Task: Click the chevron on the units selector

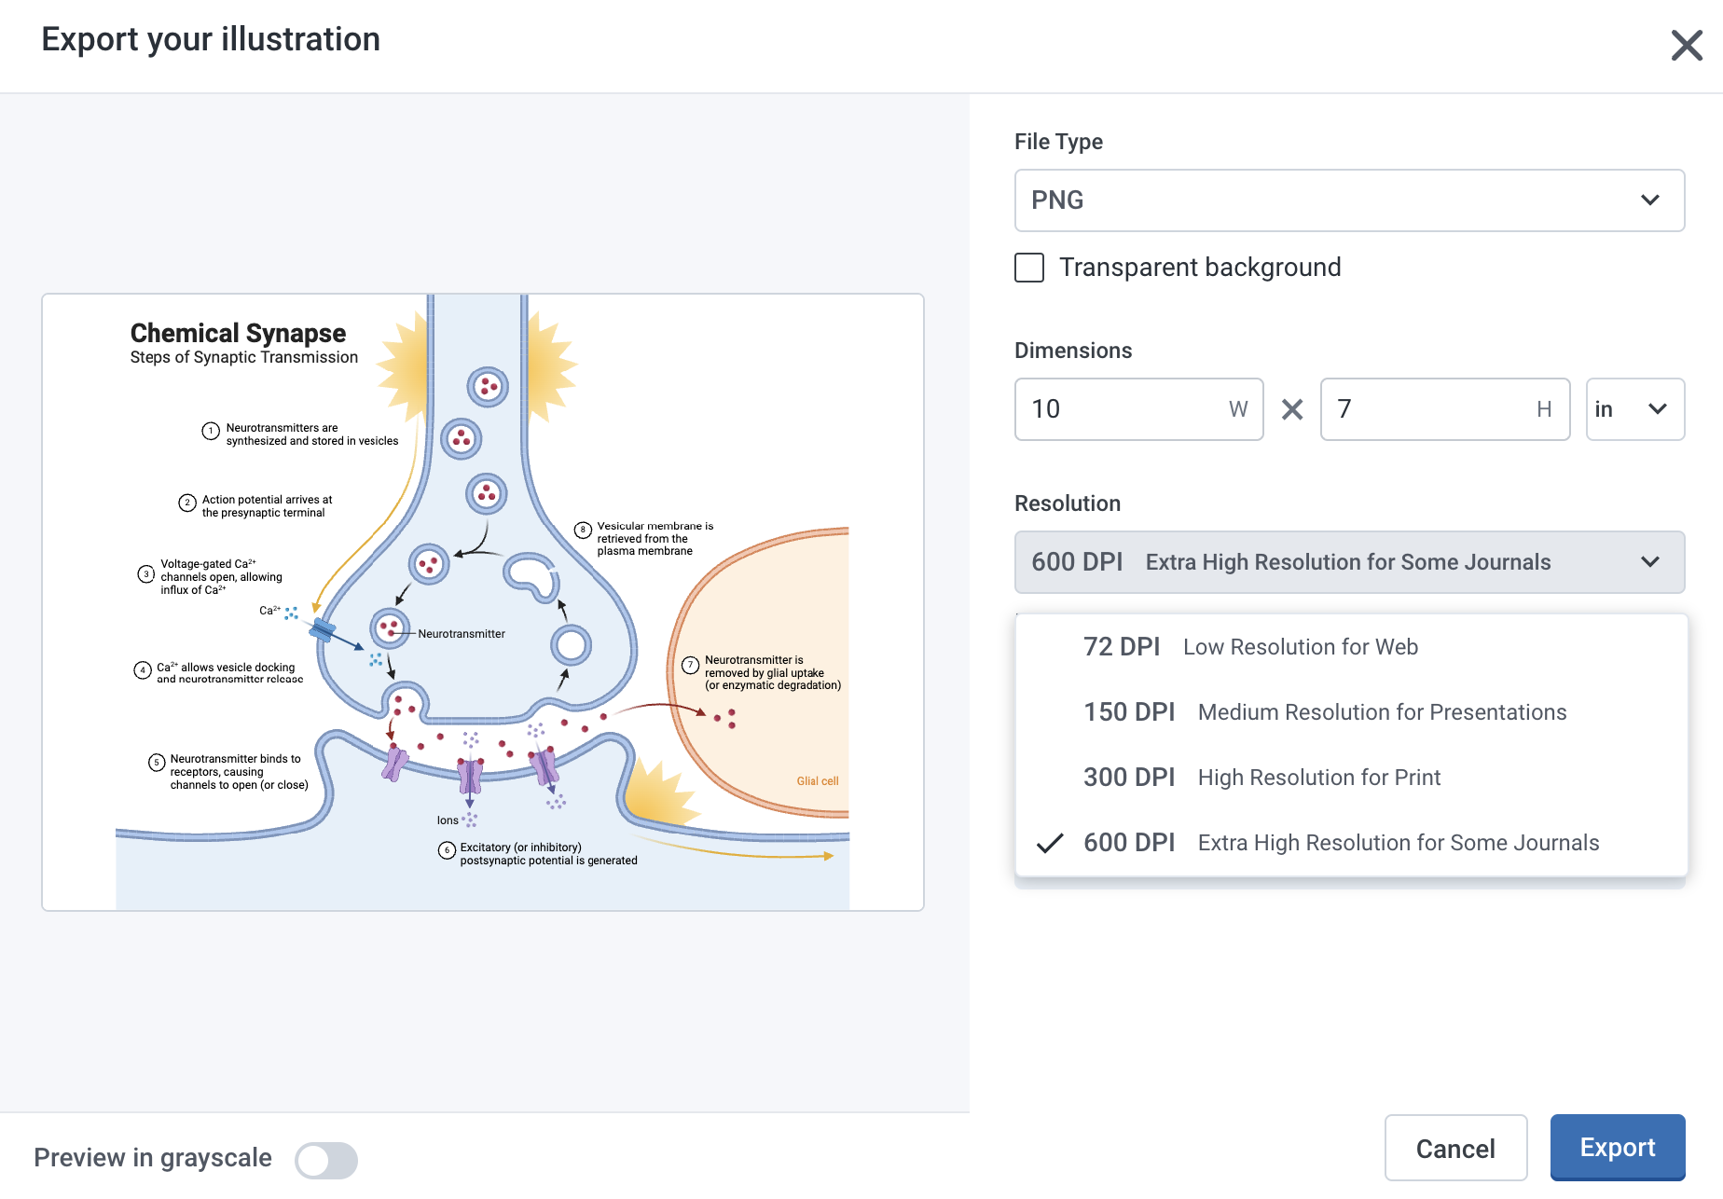Action: (x=1658, y=409)
